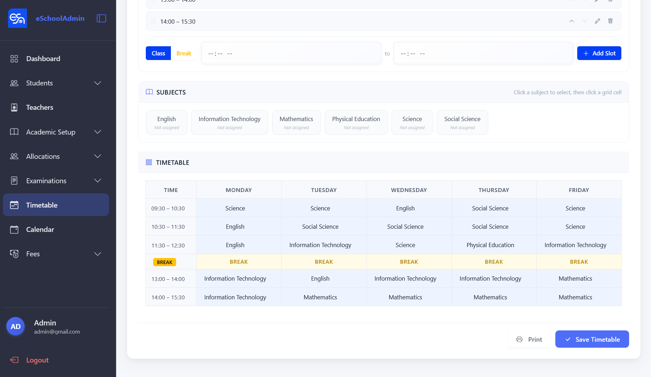Click the THURSDAY column header

click(x=494, y=190)
